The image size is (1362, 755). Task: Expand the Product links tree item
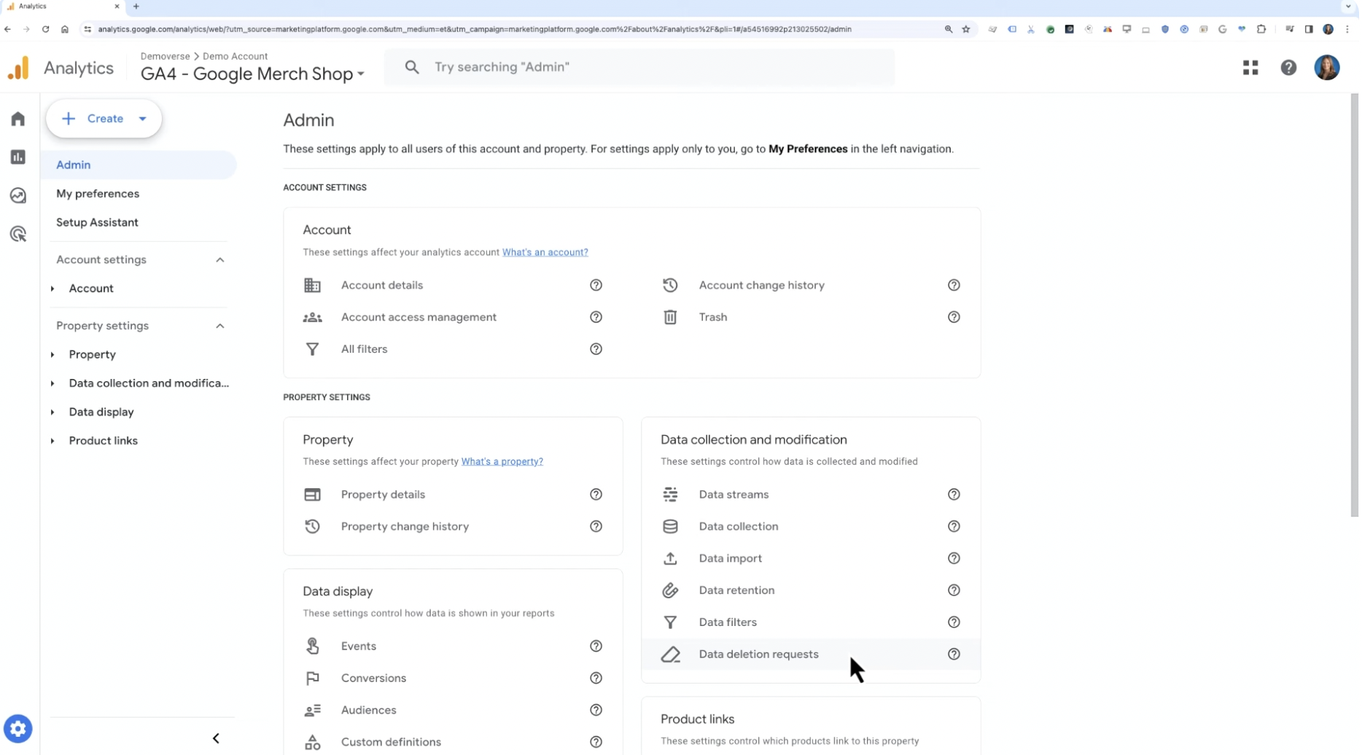pos(52,441)
